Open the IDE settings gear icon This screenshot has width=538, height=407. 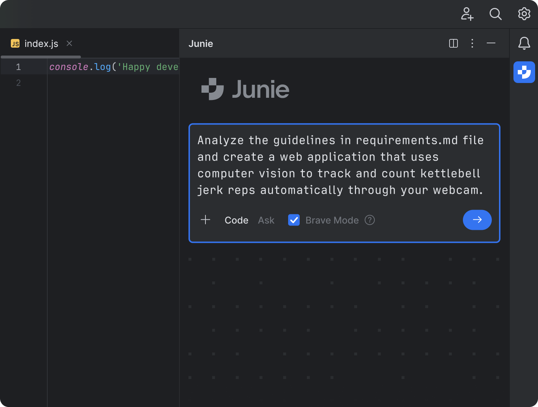tap(524, 14)
